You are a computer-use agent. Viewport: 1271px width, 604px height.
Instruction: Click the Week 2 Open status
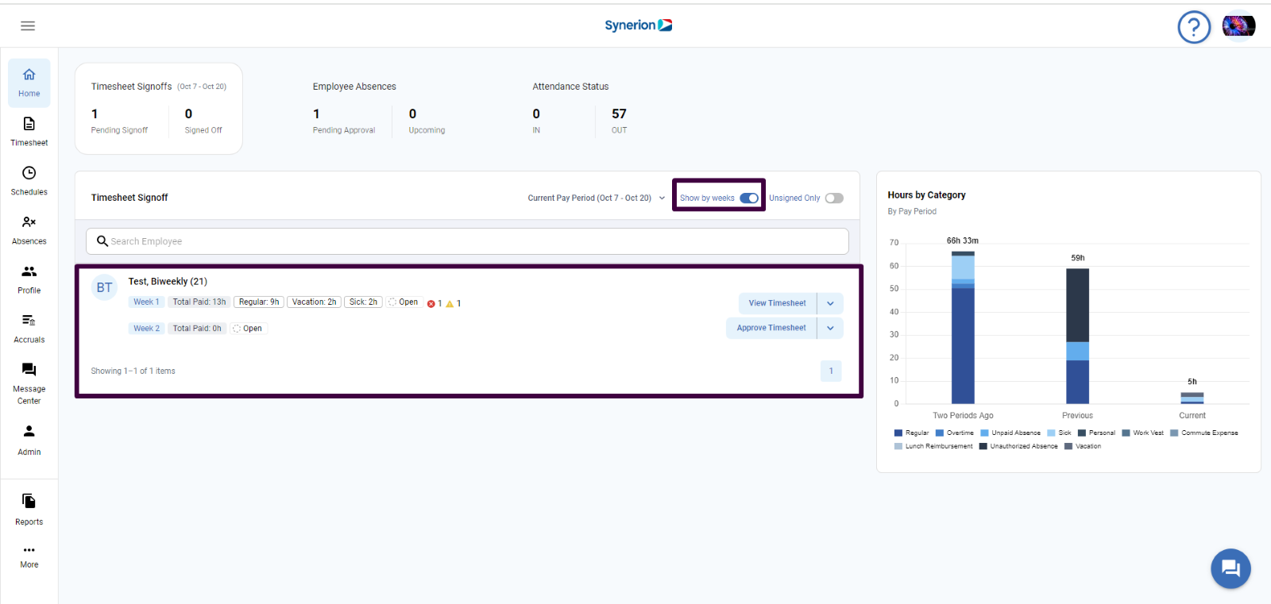(247, 329)
